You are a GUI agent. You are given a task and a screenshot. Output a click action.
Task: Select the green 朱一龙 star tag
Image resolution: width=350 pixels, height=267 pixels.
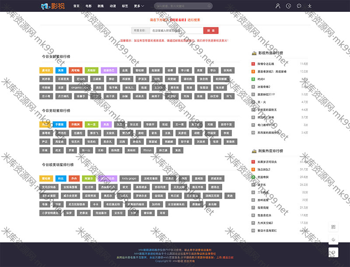(91, 124)
